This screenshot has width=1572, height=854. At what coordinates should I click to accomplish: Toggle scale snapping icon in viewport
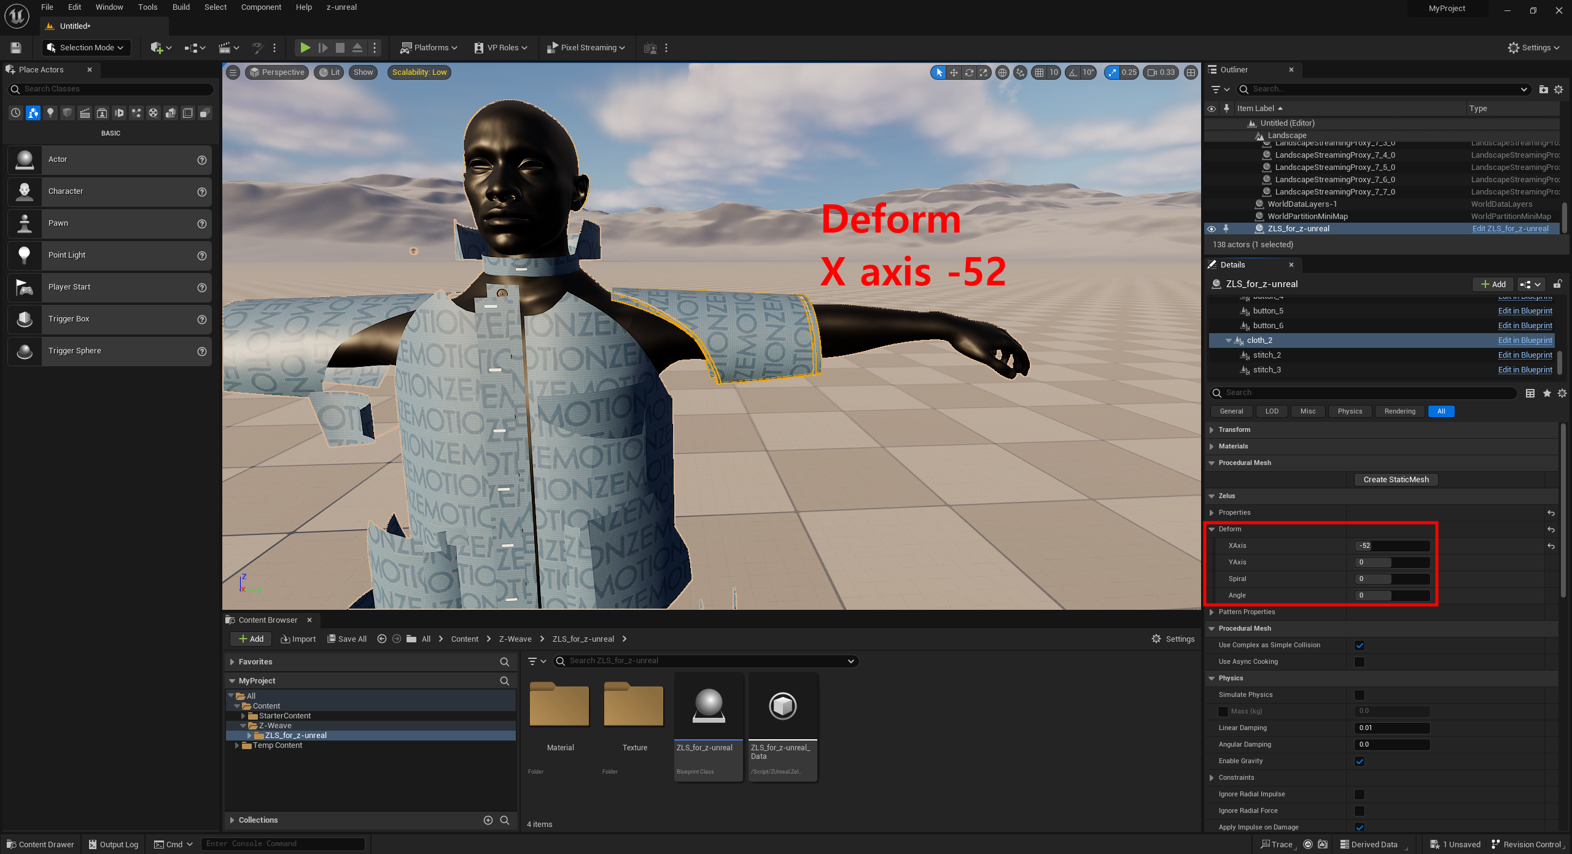point(1112,72)
